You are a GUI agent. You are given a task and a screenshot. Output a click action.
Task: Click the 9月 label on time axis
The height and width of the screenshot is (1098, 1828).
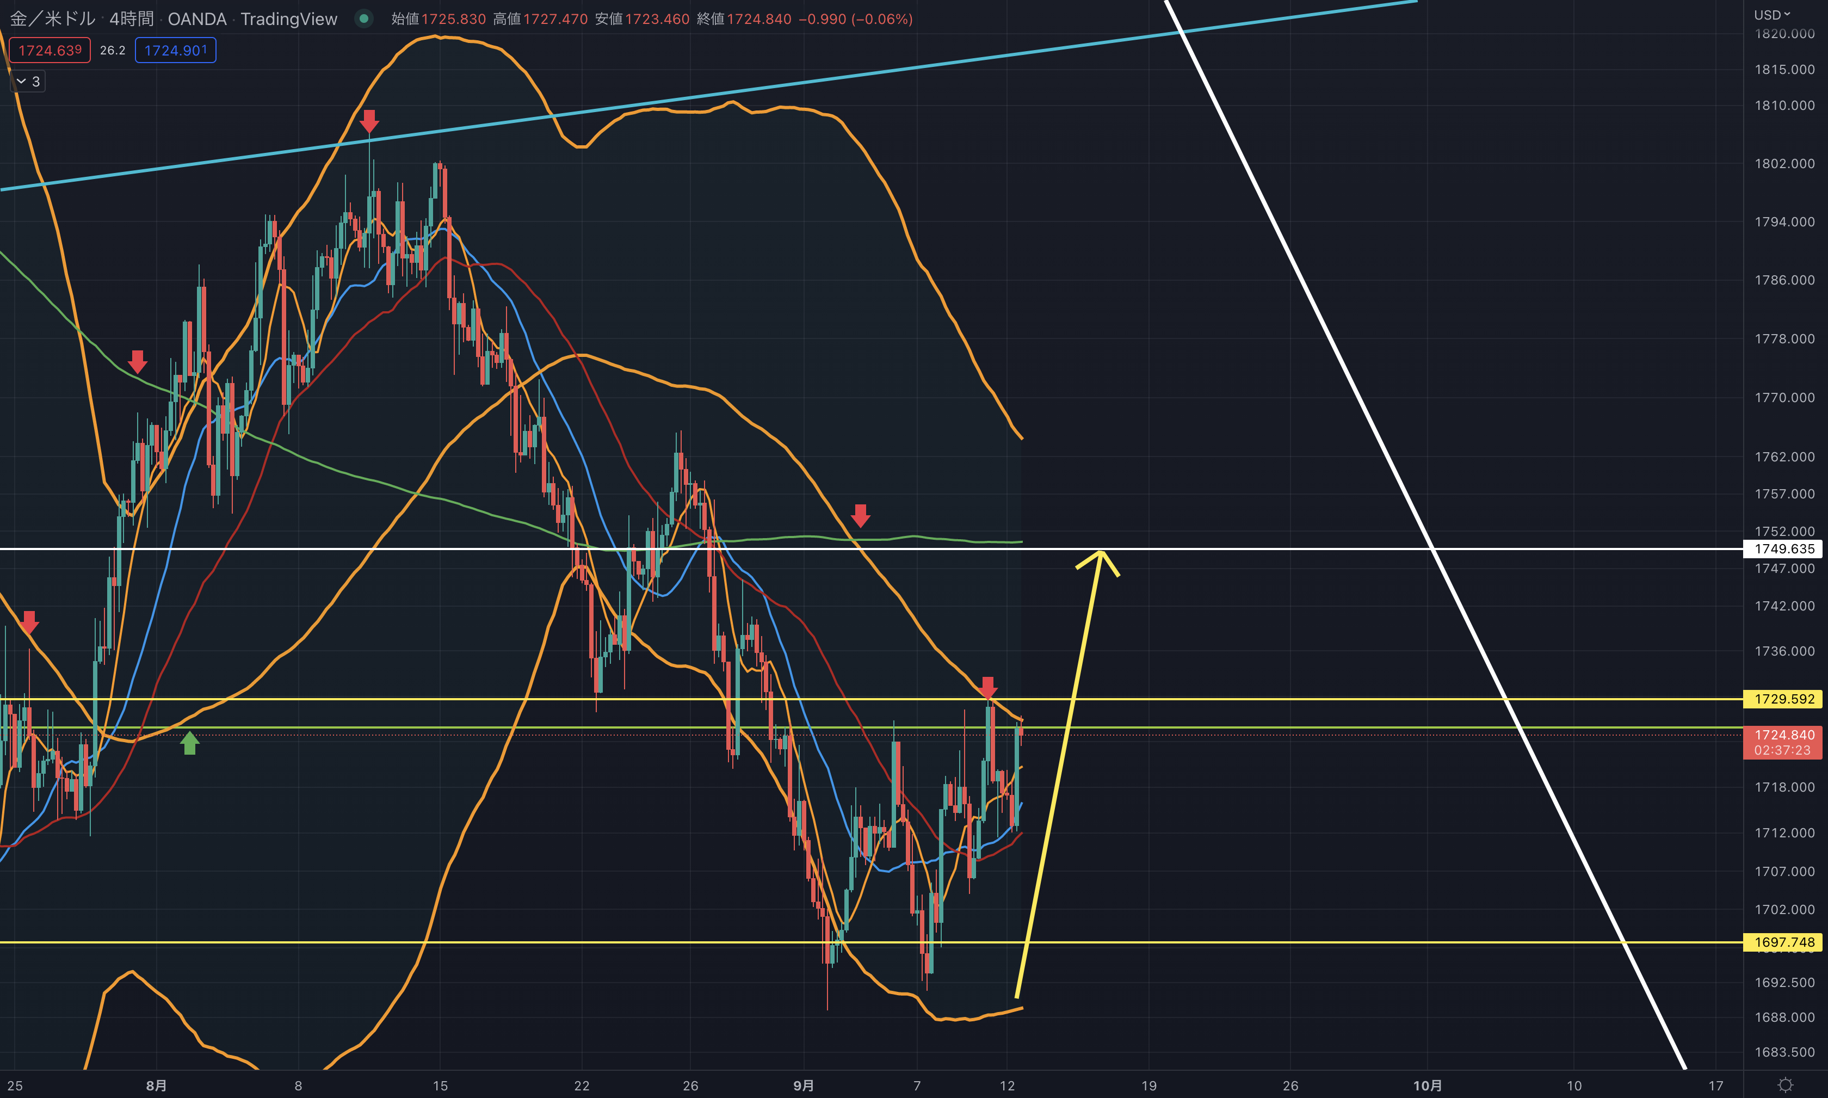coord(804,1085)
